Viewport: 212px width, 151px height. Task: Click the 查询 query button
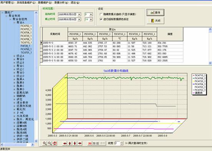(x=156, y=13)
